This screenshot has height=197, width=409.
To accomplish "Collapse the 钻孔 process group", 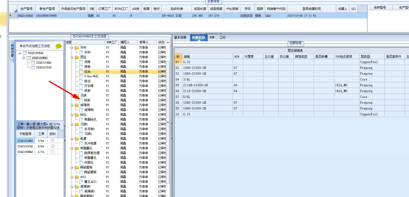I will tap(72, 115).
